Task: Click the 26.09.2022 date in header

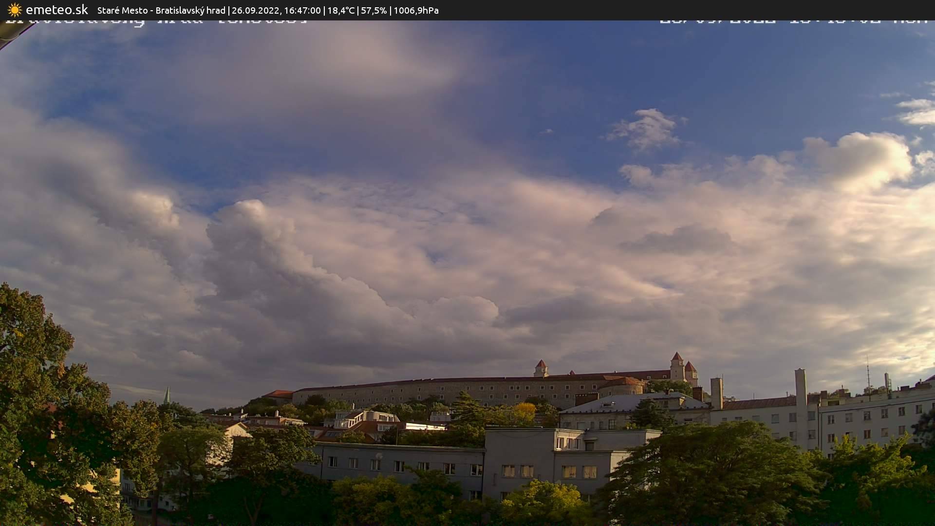Action: click(254, 10)
